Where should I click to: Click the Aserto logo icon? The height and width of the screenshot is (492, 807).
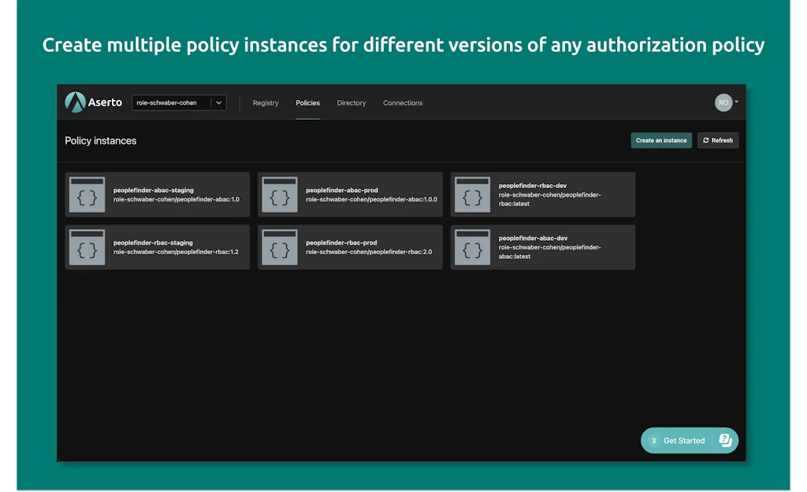(75, 102)
